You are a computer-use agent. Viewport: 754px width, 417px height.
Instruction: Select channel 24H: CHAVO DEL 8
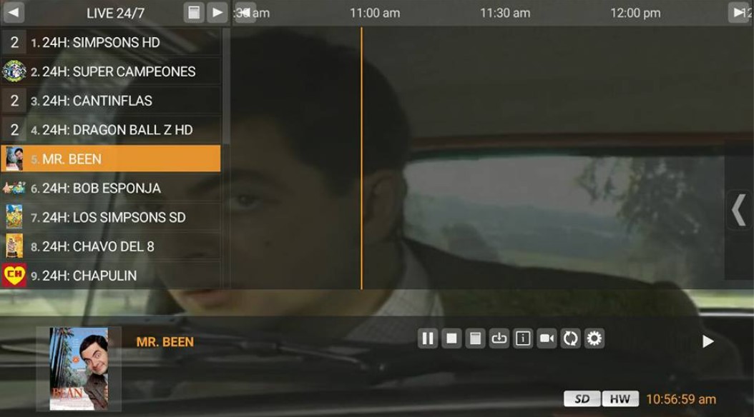[111, 246]
